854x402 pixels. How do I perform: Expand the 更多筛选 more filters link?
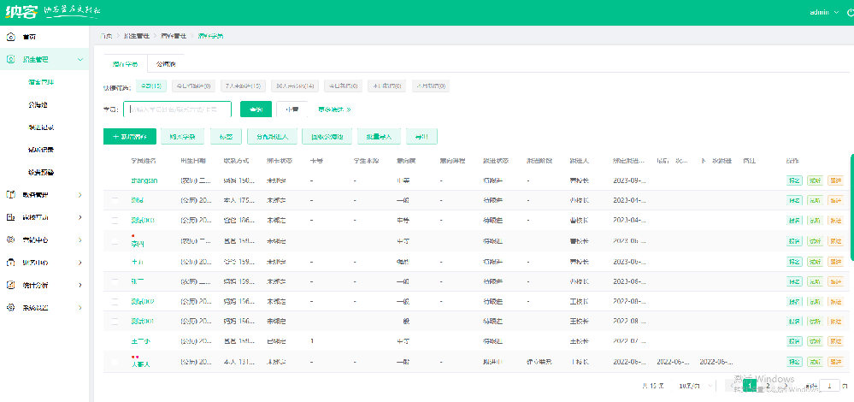[334, 109]
